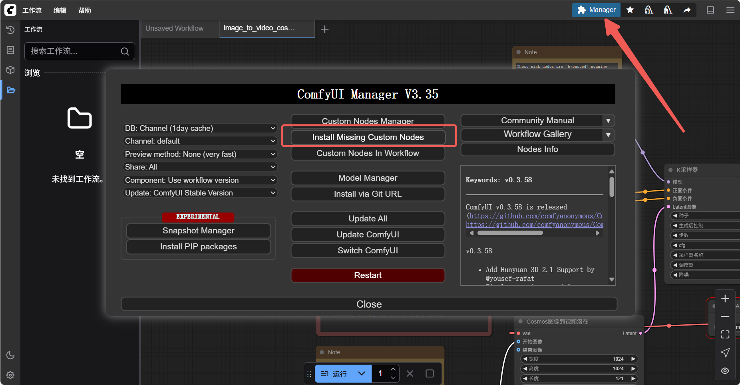Click the share arrow icon in top toolbar
This screenshot has width=740, height=385.
687,10
